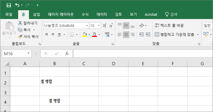This screenshot has height=112, width=213.
Task: Open the 복사 dropdown arrow
Action: (34, 30)
